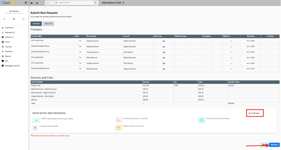Open the user profile icon in top bar
The height and width of the screenshot is (150, 281).
(x=37, y=3)
